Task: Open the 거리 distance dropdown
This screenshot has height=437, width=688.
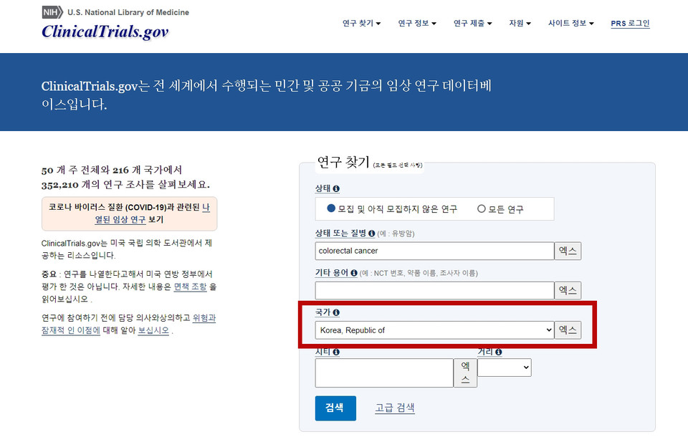Action: pos(504,368)
